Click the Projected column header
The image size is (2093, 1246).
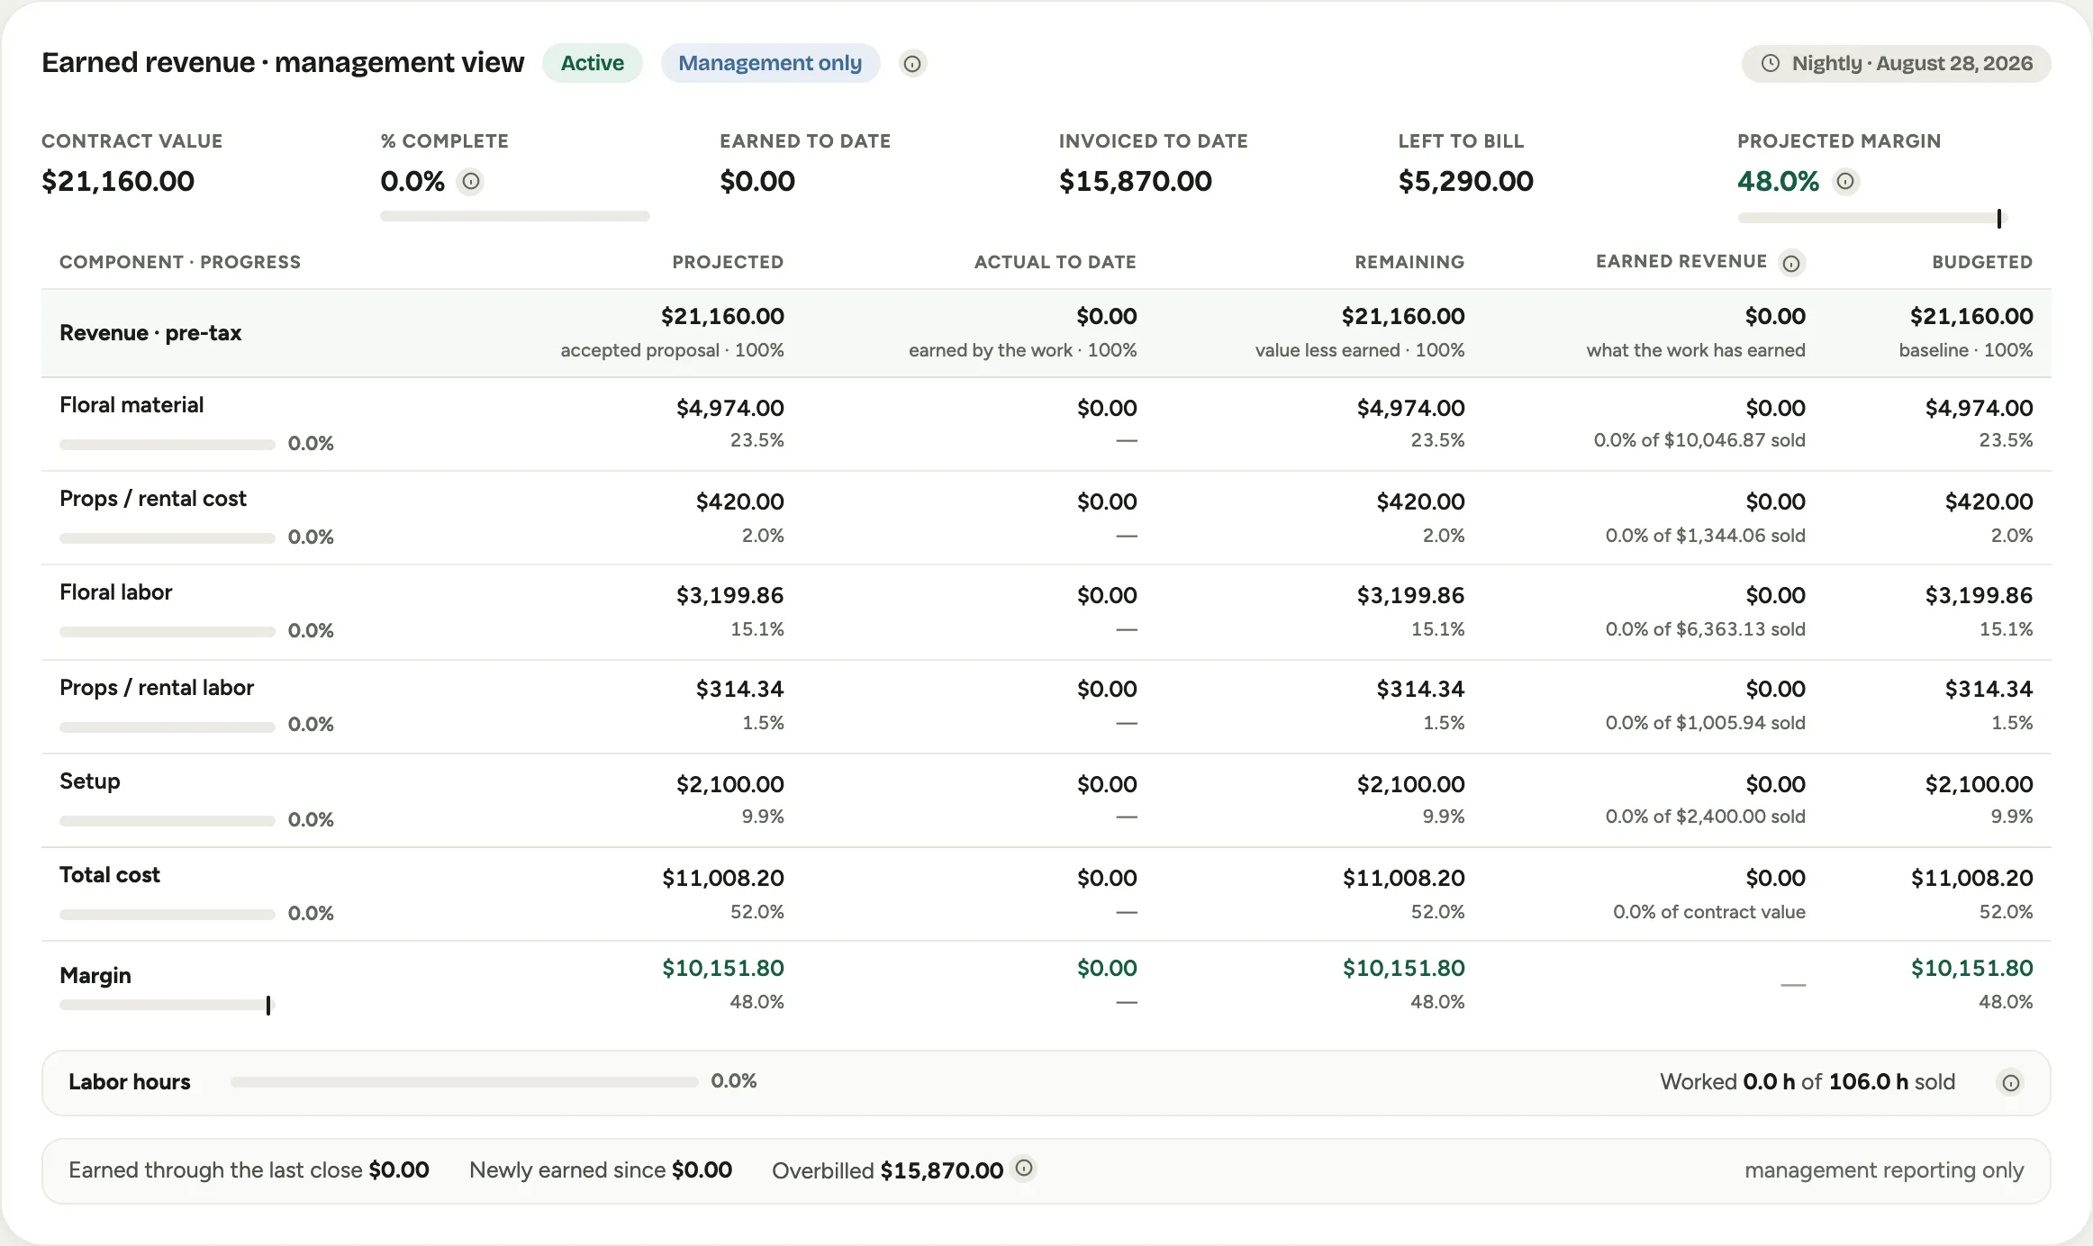pos(728,262)
